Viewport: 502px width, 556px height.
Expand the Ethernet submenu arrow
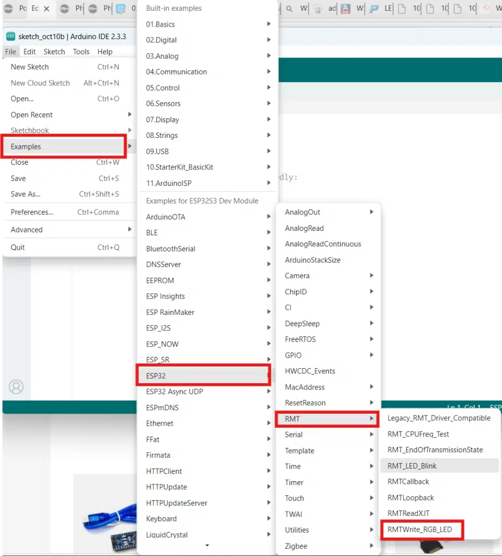pyautogui.click(x=269, y=423)
